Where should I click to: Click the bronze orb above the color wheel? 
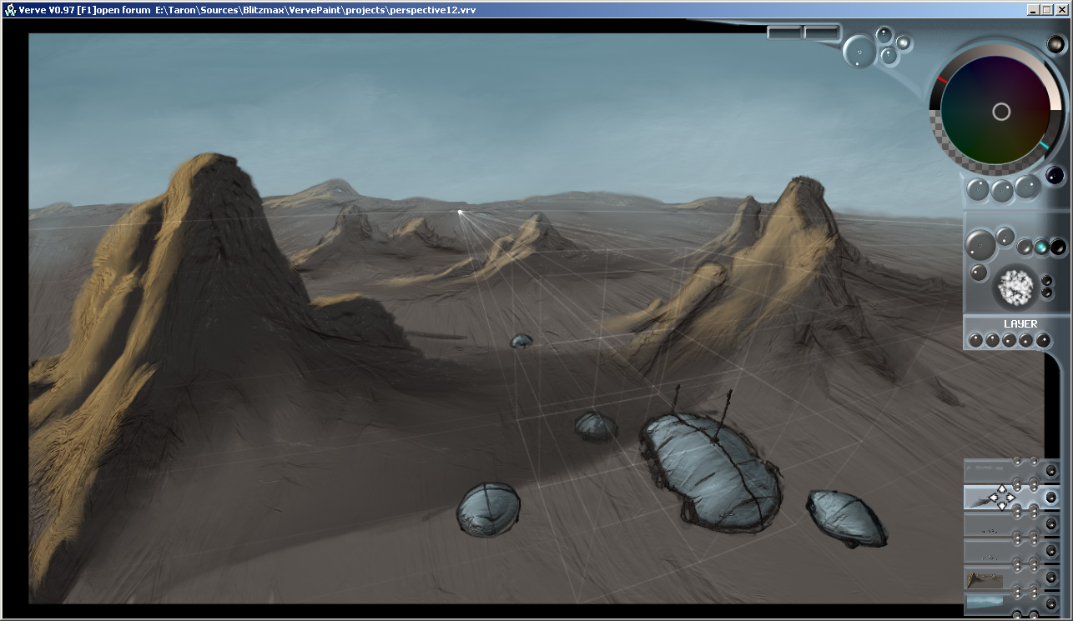tap(1056, 43)
